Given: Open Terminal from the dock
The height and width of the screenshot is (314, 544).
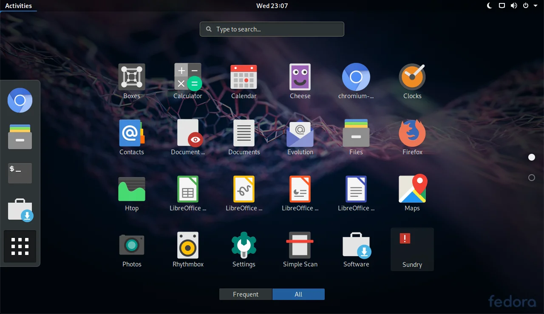Looking at the screenshot, I should pos(20,173).
